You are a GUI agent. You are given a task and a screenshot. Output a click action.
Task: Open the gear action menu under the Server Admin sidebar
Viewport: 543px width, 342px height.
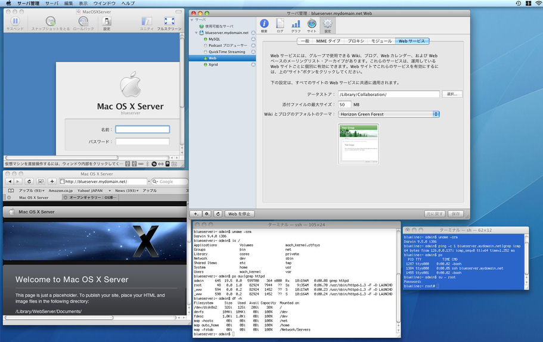pyautogui.click(x=207, y=214)
